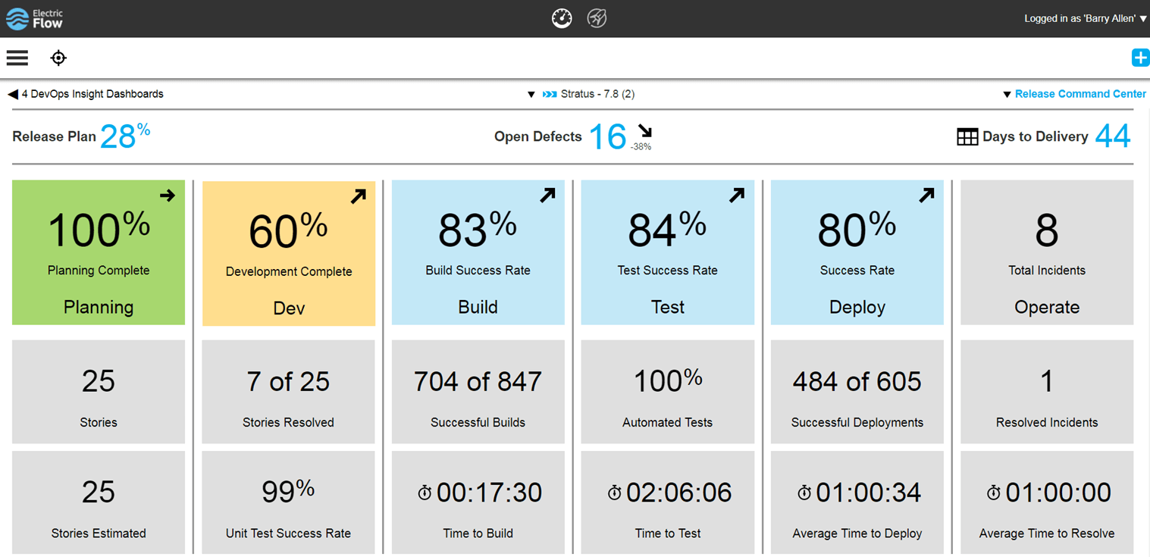Click stopwatch icon in Average Time to Deploy
The image size is (1150, 557).
[x=804, y=493]
